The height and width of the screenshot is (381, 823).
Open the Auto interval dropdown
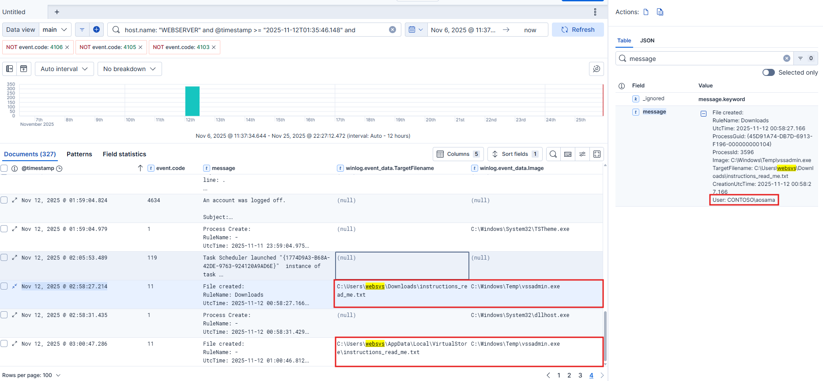coord(64,69)
